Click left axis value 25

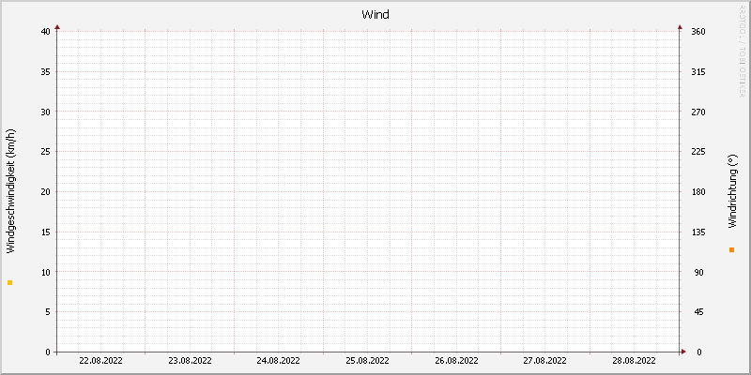coord(45,152)
